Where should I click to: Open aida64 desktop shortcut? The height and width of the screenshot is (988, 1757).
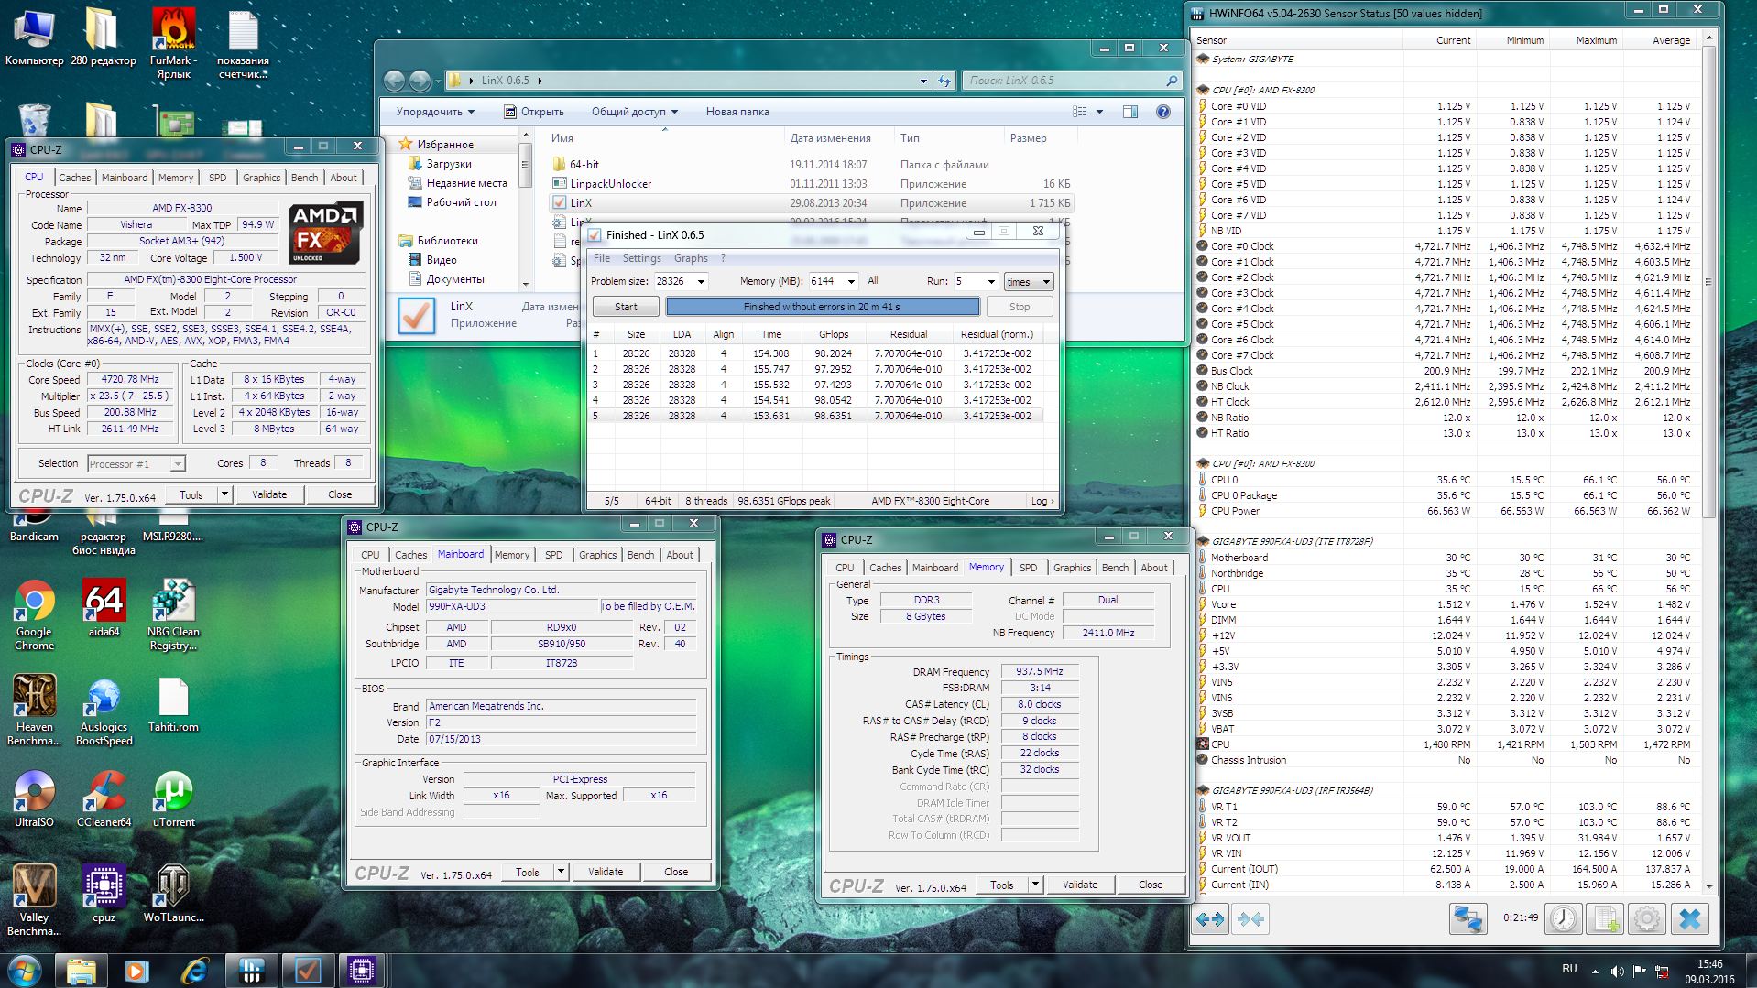click(104, 609)
